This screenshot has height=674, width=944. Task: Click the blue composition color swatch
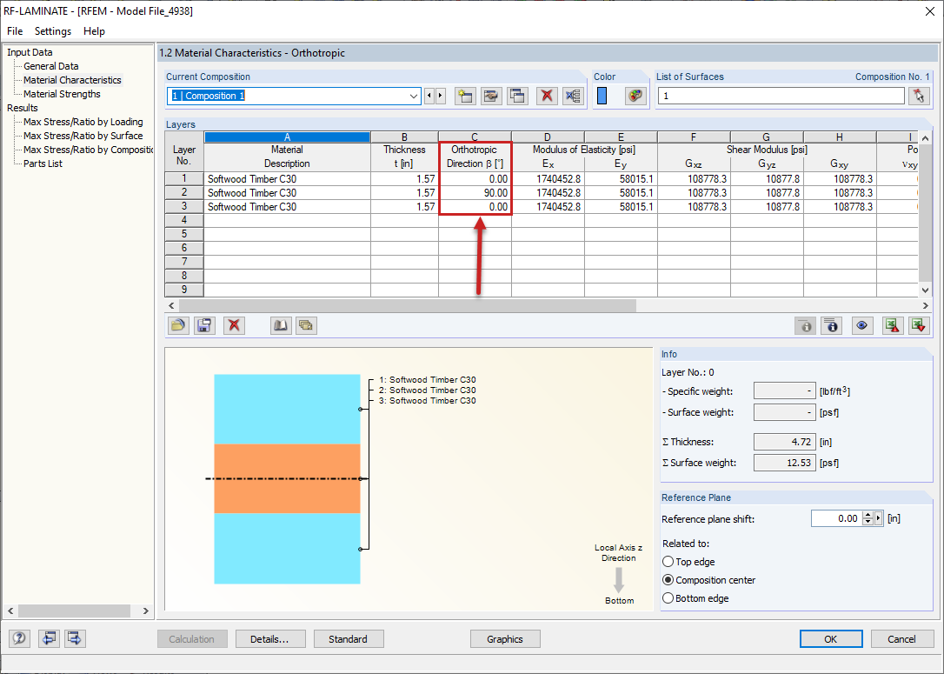pos(602,96)
